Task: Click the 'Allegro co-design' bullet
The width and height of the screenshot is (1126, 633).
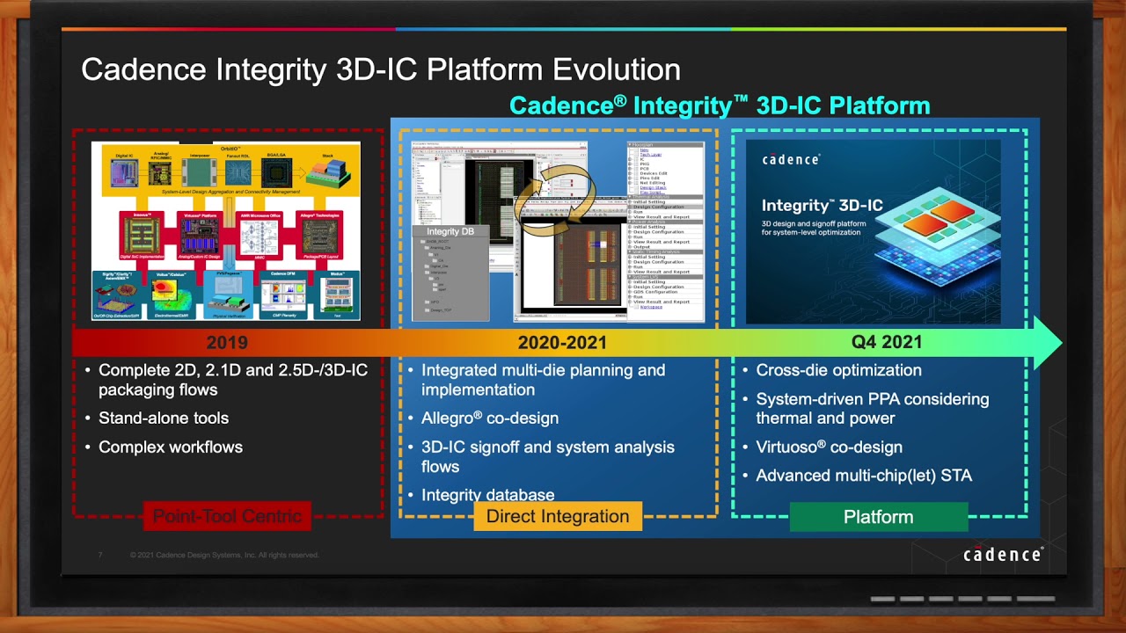Action: click(x=490, y=418)
